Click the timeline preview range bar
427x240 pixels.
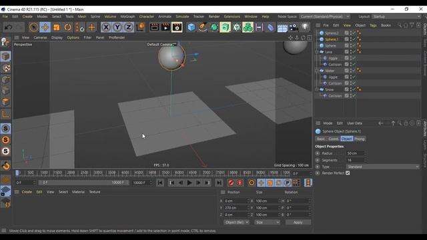click(x=83, y=183)
